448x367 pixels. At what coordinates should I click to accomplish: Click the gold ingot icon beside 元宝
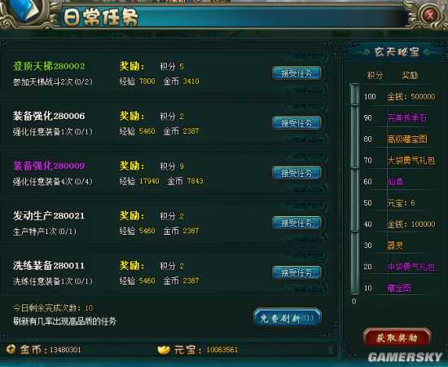(164, 350)
